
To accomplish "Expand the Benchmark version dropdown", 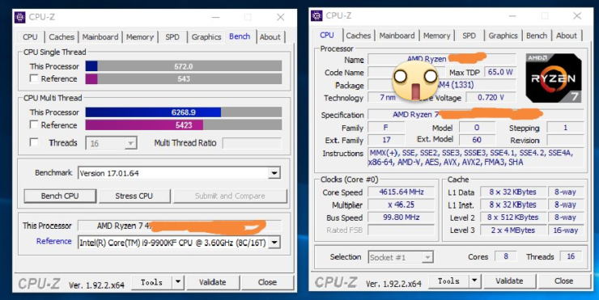I will click(x=274, y=173).
